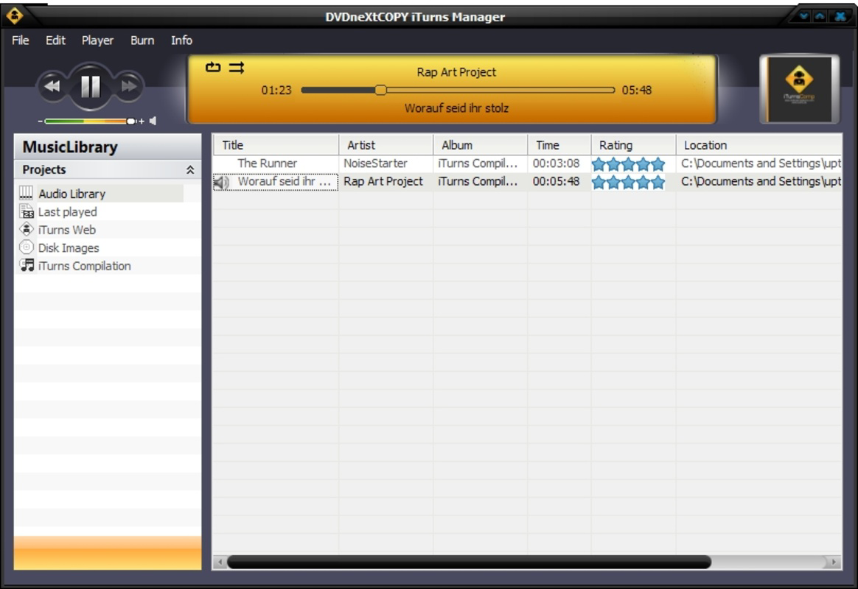This screenshot has width=858, height=589.
Task: Open the File menu
Action: (x=20, y=40)
